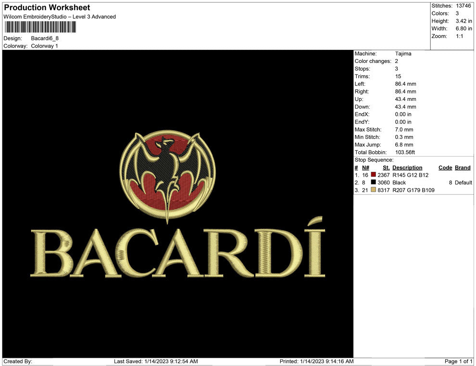This screenshot has height=366, width=476.
Task: Click the 'Printed: 1/14/2023 9:14:16 AM' text
Action: click(317, 361)
